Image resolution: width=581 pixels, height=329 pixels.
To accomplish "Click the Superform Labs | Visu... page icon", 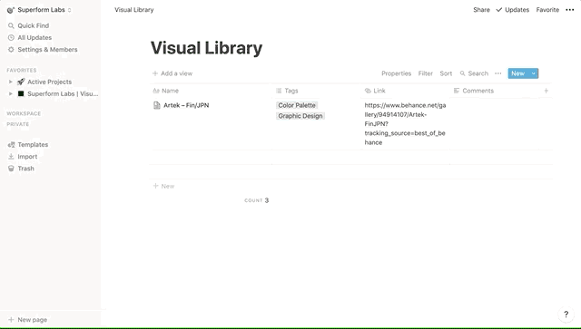I will (21, 93).
